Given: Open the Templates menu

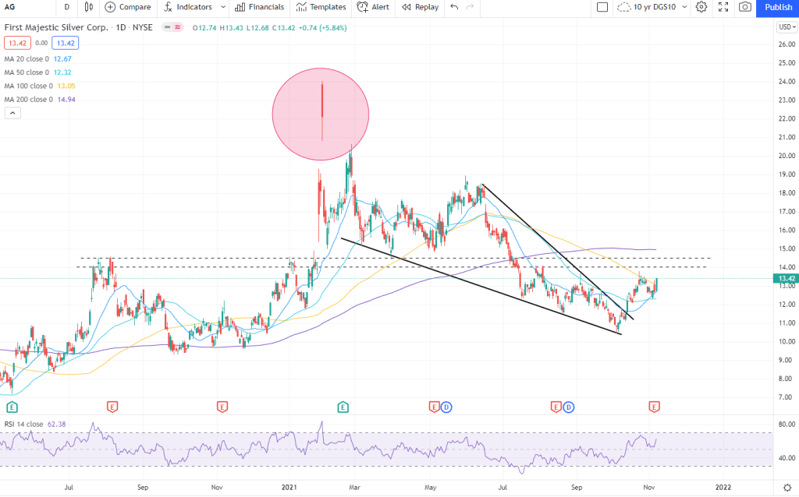Looking at the screenshot, I should [x=321, y=7].
